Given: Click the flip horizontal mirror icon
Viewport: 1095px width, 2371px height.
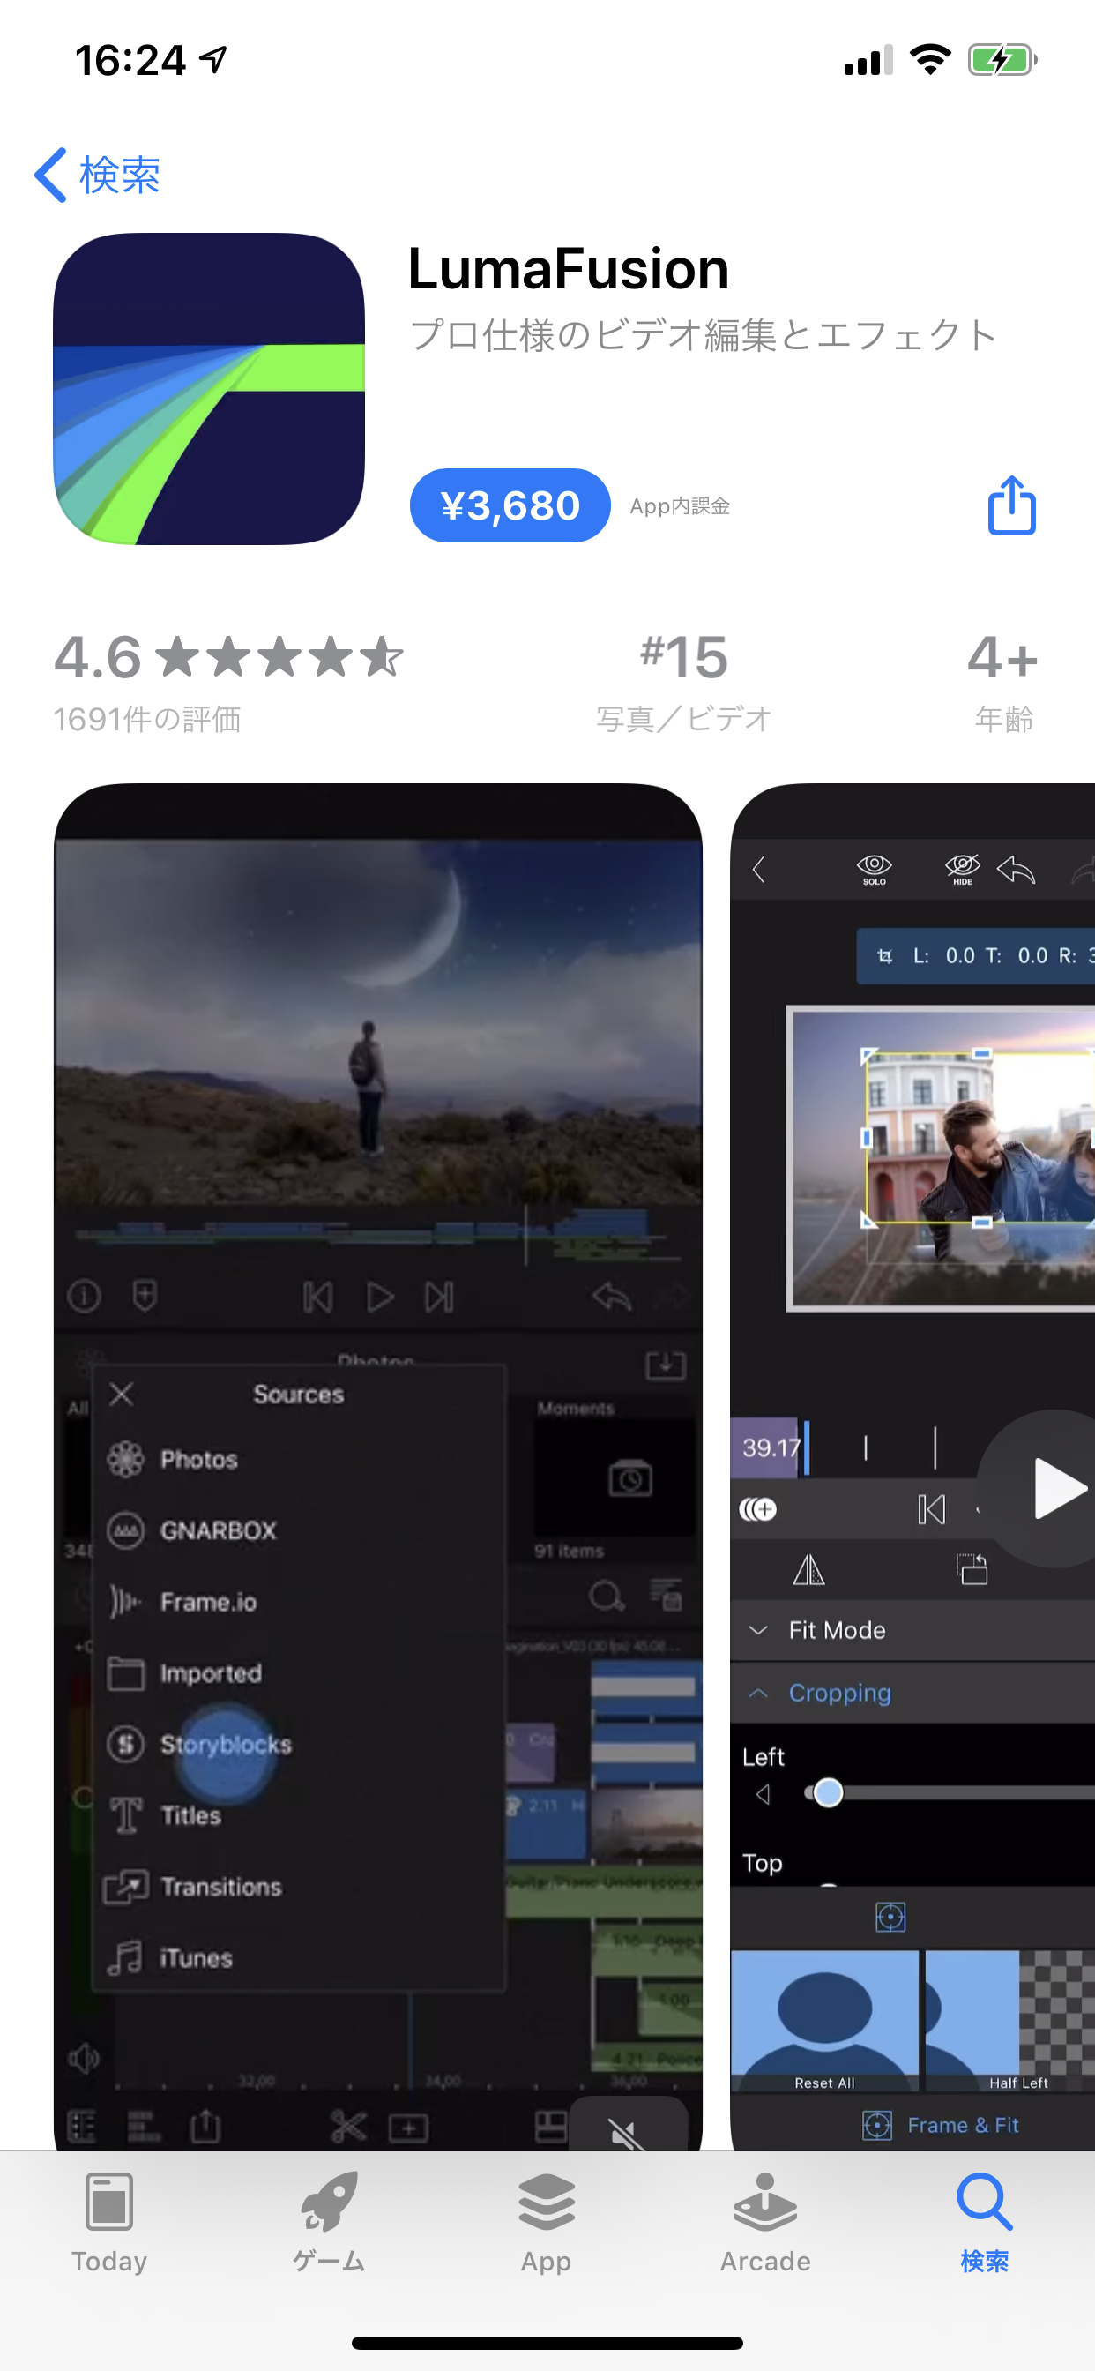Looking at the screenshot, I should [808, 1569].
